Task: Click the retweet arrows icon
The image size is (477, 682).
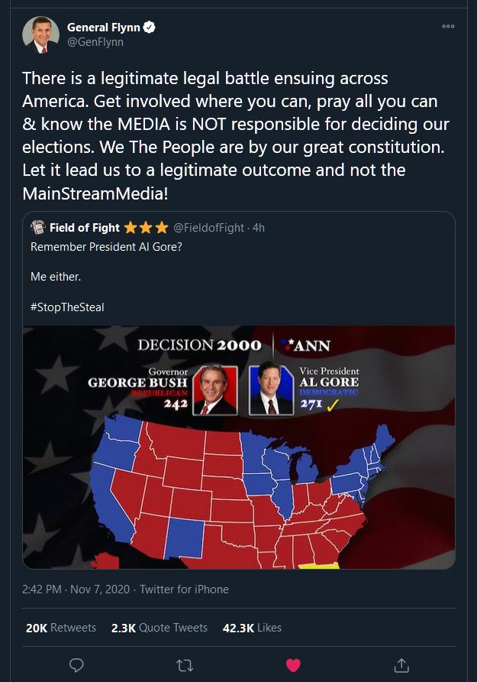Action: click(185, 665)
